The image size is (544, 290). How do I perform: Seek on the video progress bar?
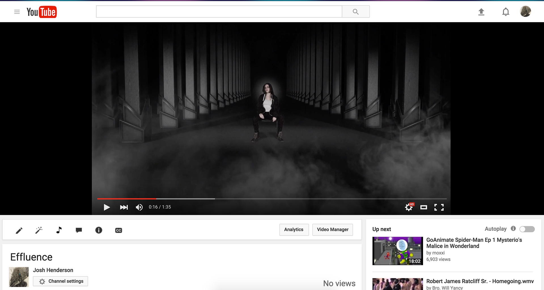272,199
